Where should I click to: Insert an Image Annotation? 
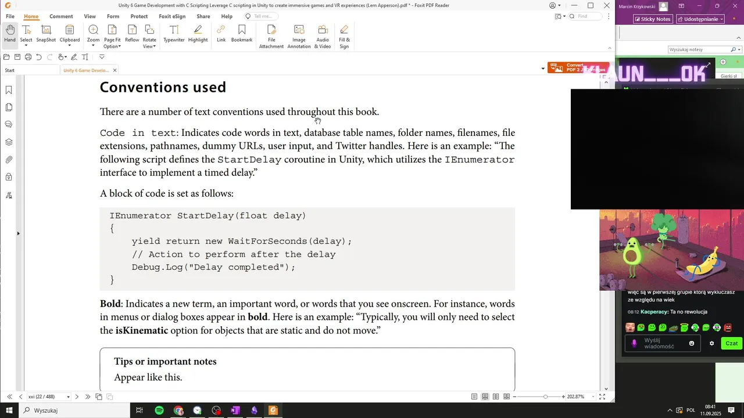[299, 37]
